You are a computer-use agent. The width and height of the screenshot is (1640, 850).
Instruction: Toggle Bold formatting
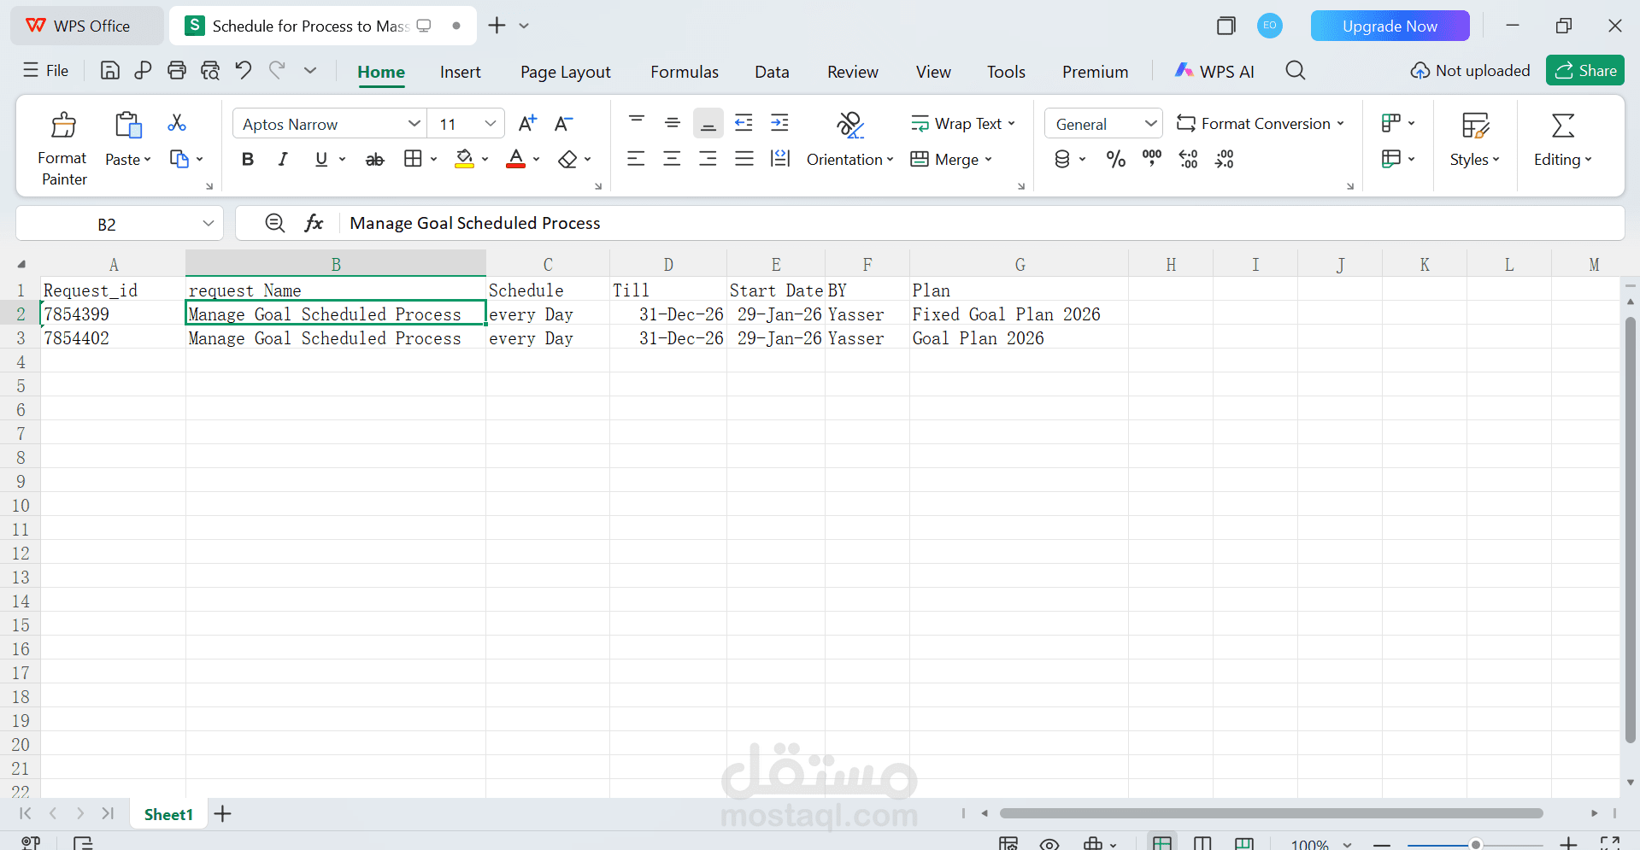coord(248,159)
